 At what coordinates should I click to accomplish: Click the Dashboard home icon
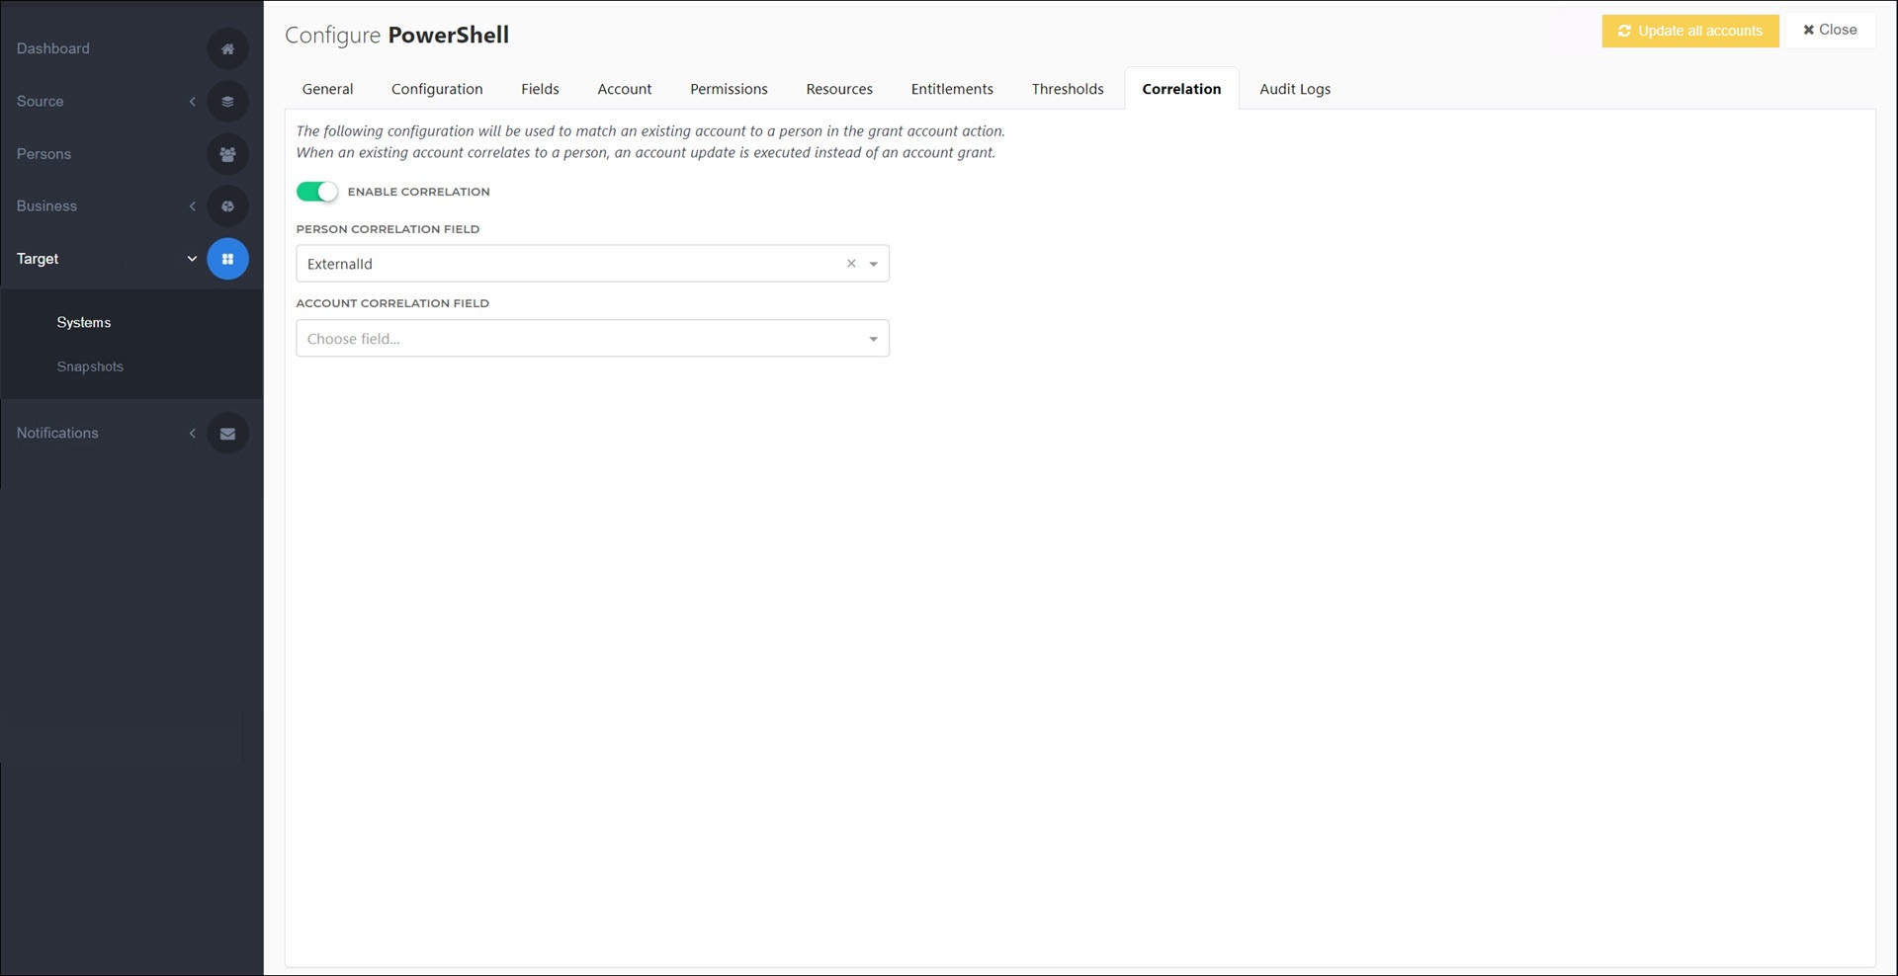(227, 48)
